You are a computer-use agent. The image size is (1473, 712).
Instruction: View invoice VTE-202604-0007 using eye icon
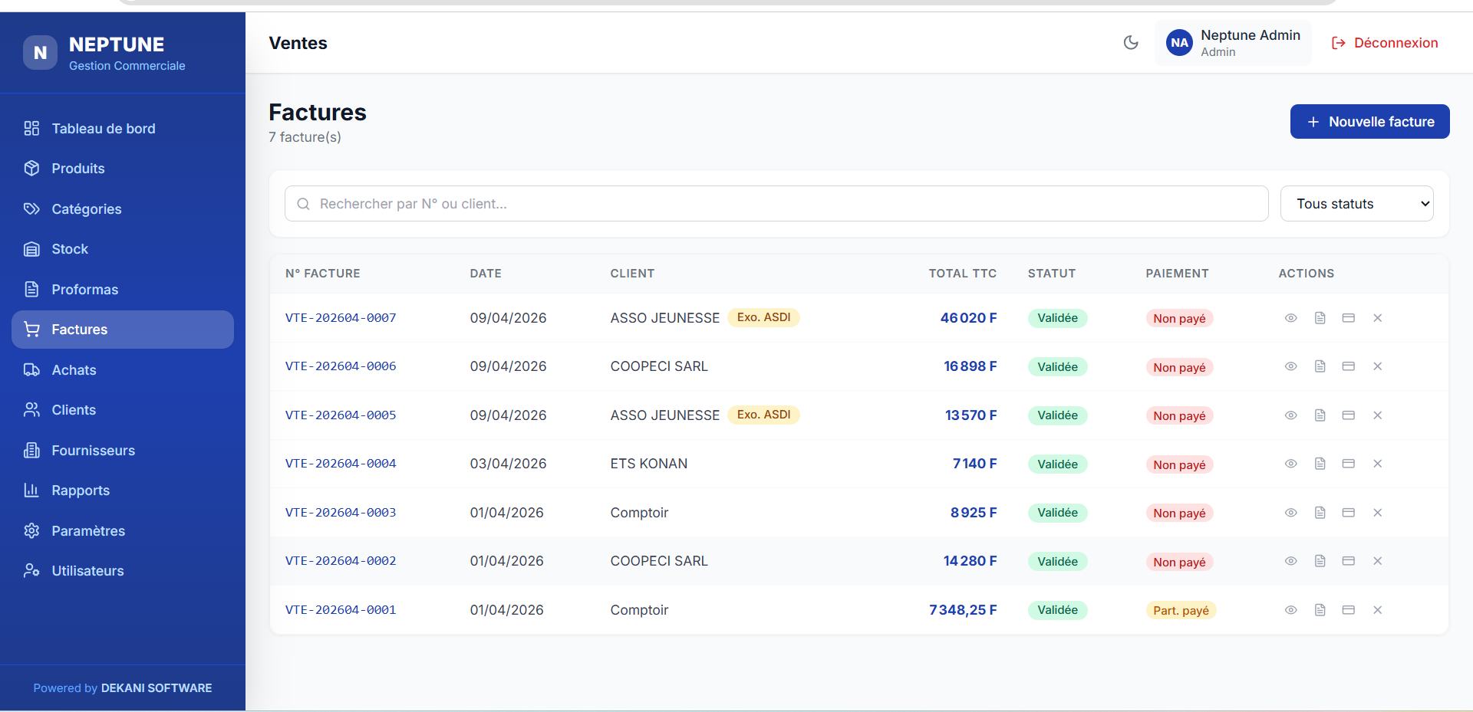pyautogui.click(x=1291, y=318)
